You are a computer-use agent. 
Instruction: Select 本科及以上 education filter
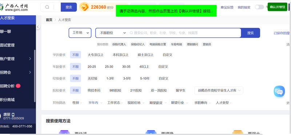click(121, 55)
